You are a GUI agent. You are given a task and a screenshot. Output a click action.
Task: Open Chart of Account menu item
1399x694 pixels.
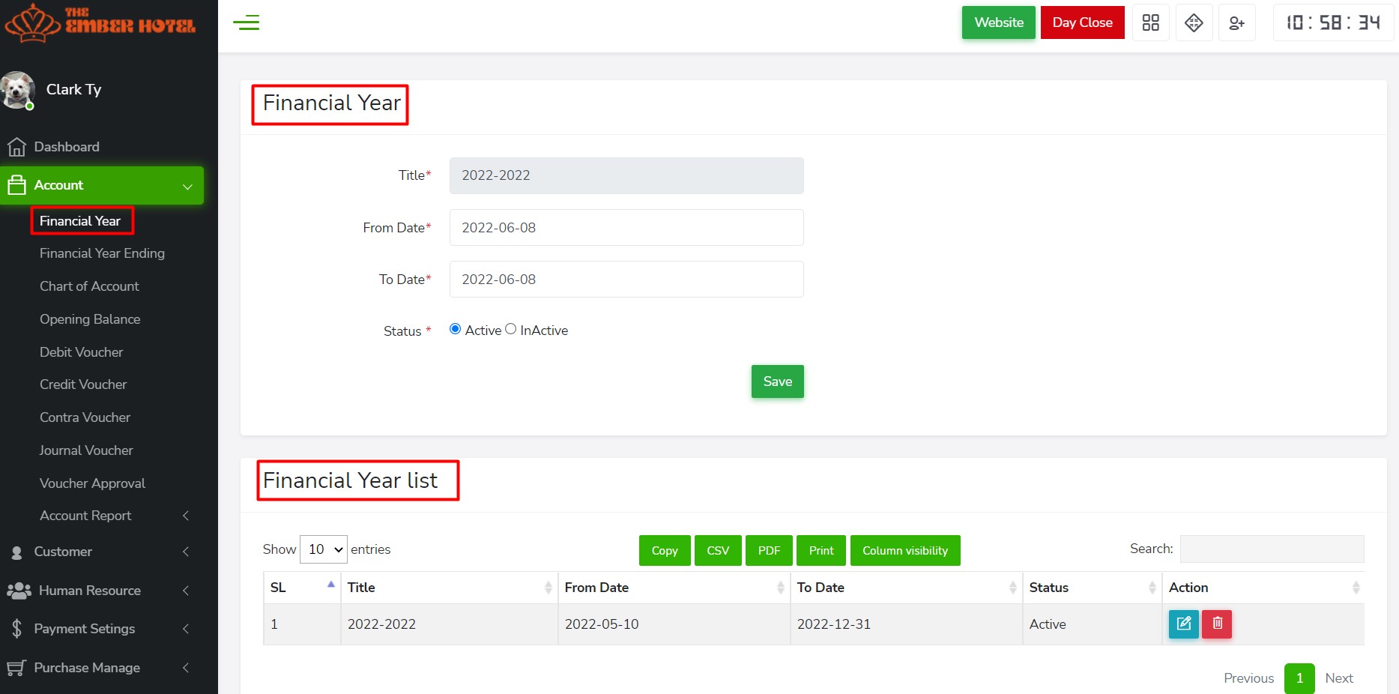click(x=89, y=286)
